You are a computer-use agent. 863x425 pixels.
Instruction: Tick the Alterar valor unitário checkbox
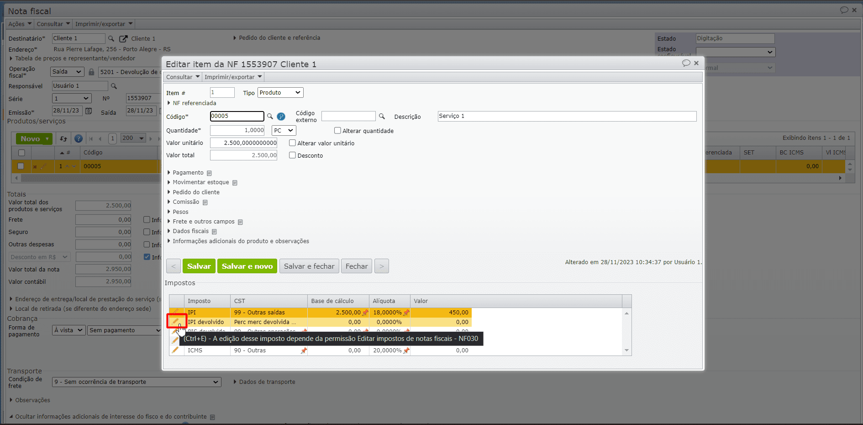(293, 143)
